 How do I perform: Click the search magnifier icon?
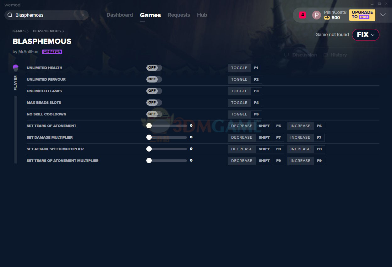(x=10, y=15)
